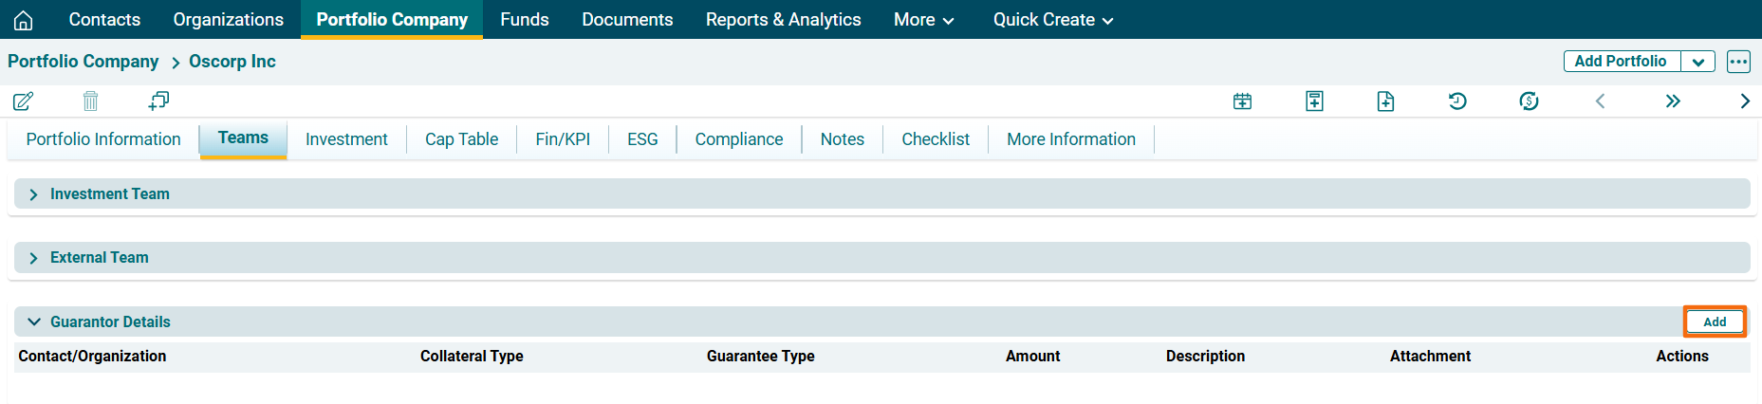The width and height of the screenshot is (1762, 404).
Task: Click the dollar sign refresh icon
Action: pos(1529,101)
